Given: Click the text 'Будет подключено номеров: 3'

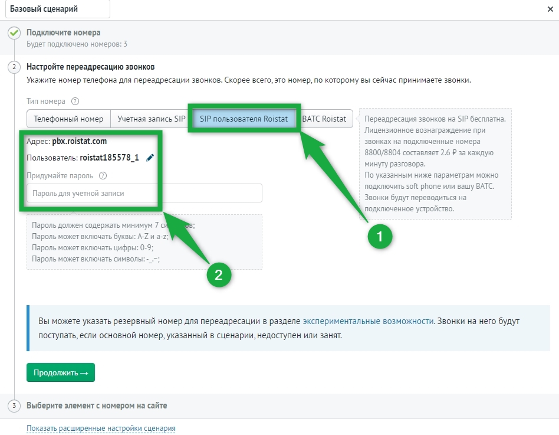Looking at the screenshot, I should point(77,44).
